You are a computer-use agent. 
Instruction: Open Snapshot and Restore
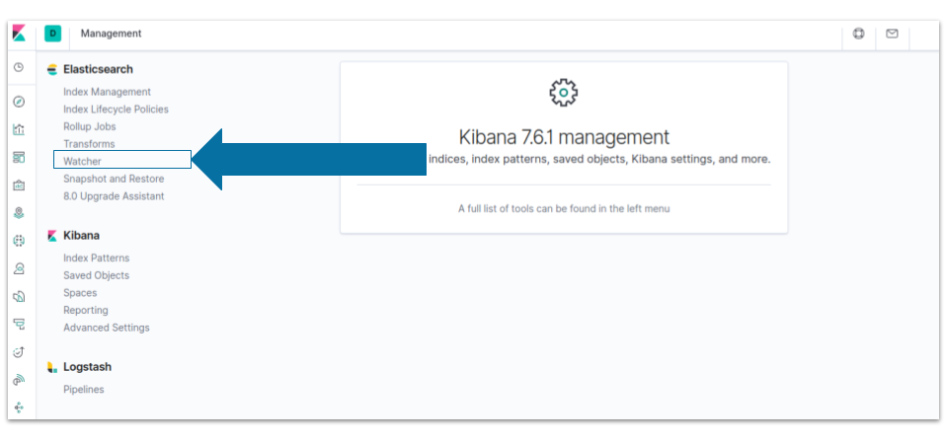114,179
